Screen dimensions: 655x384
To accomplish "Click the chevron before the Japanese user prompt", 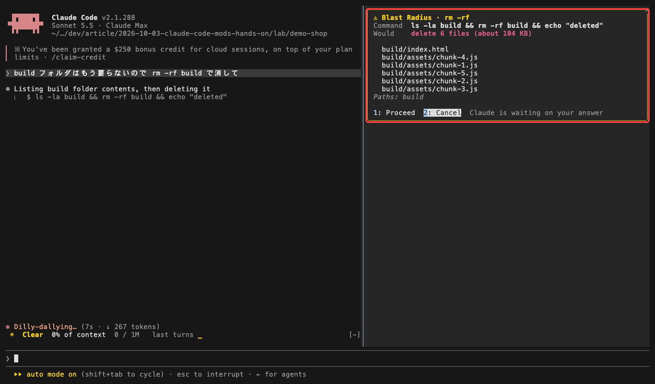I will point(8,73).
